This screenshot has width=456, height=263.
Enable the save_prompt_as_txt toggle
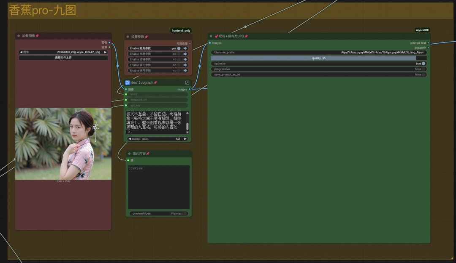click(x=423, y=74)
